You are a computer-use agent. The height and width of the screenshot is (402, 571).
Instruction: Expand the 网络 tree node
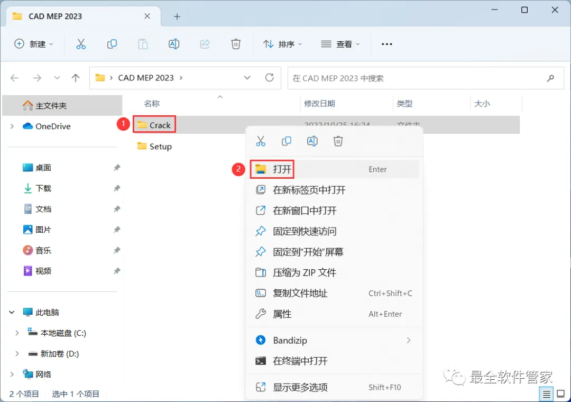tap(12, 374)
